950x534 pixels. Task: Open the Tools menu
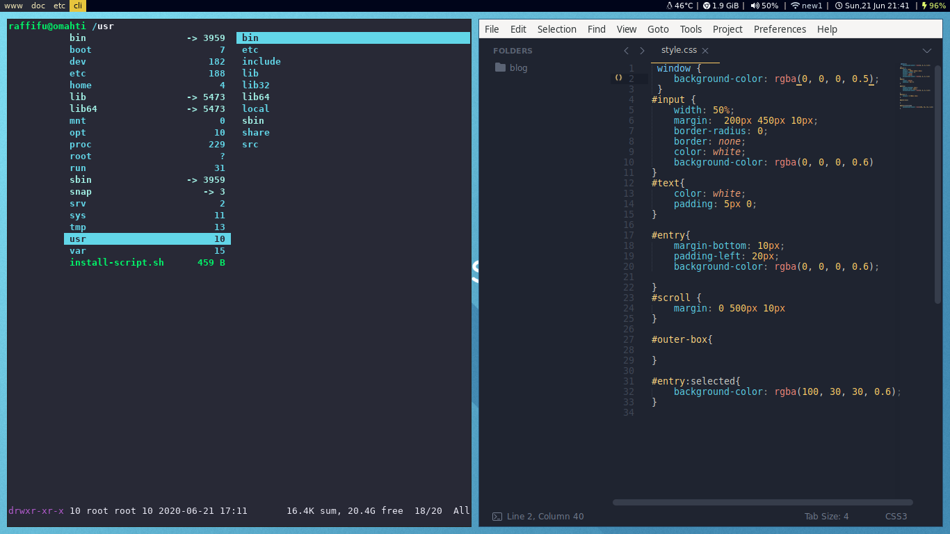pyautogui.click(x=691, y=29)
